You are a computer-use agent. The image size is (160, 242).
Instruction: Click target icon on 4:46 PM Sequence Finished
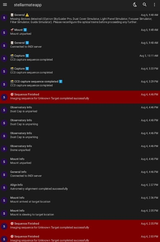point(12,94)
